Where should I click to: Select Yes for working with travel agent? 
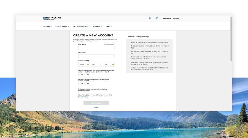click(79, 83)
